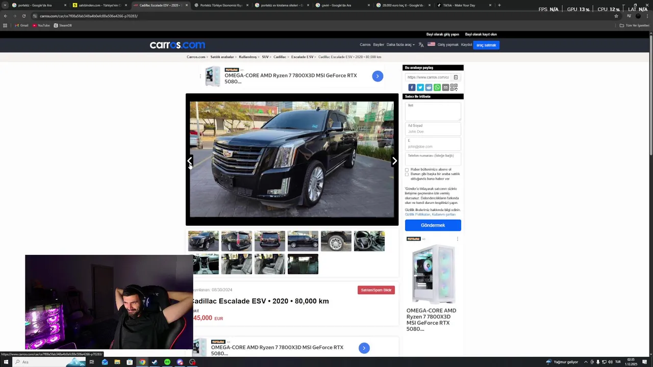The height and width of the screenshot is (367, 653).
Task: Select first car thumbnail, front view
Action: tap(204, 241)
